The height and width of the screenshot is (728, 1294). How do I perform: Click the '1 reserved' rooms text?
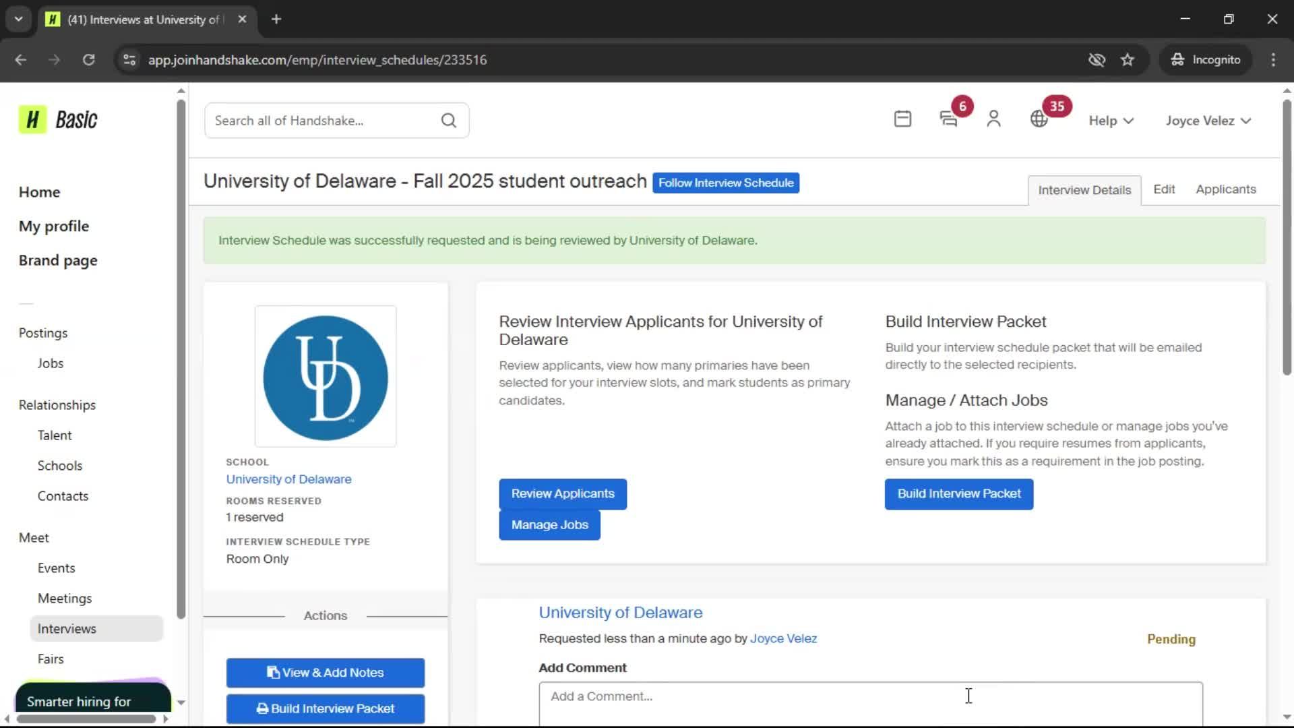(255, 518)
